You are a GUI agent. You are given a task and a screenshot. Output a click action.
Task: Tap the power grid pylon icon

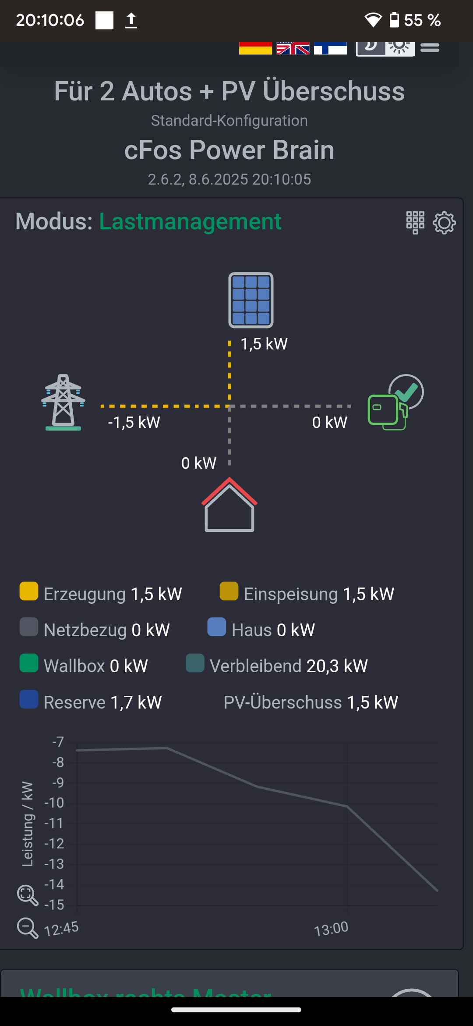pyautogui.click(x=64, y=402)
